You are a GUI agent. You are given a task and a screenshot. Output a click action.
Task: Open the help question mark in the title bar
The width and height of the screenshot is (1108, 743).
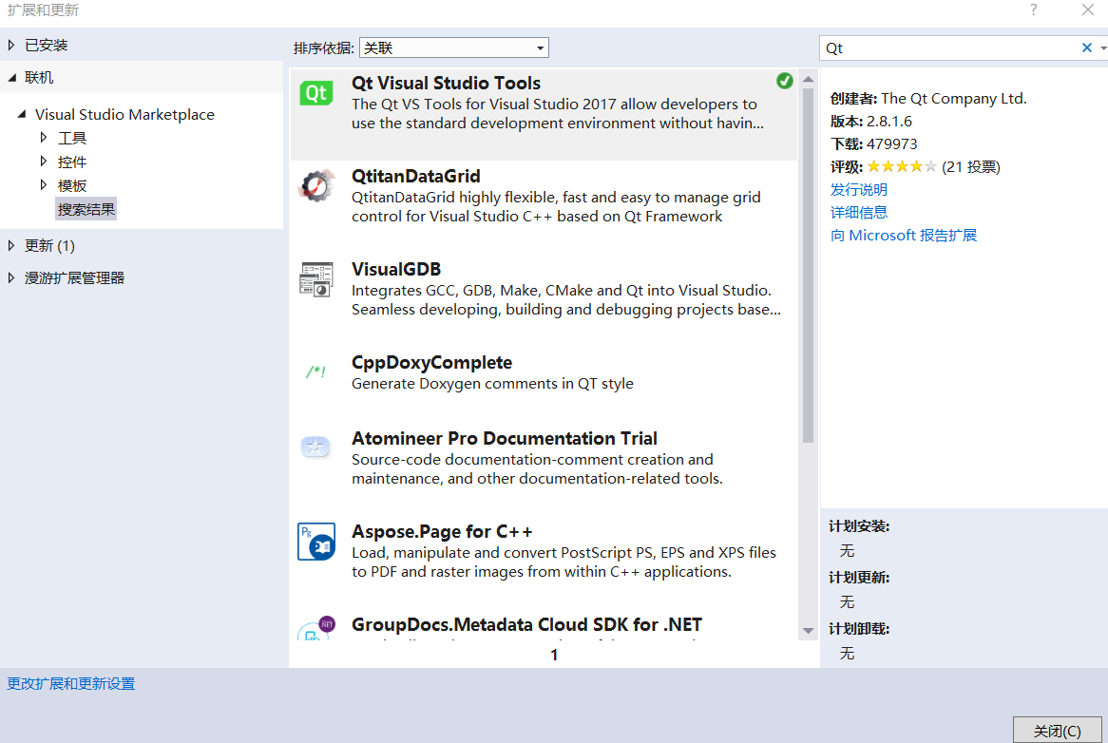tap(1034, 10)
